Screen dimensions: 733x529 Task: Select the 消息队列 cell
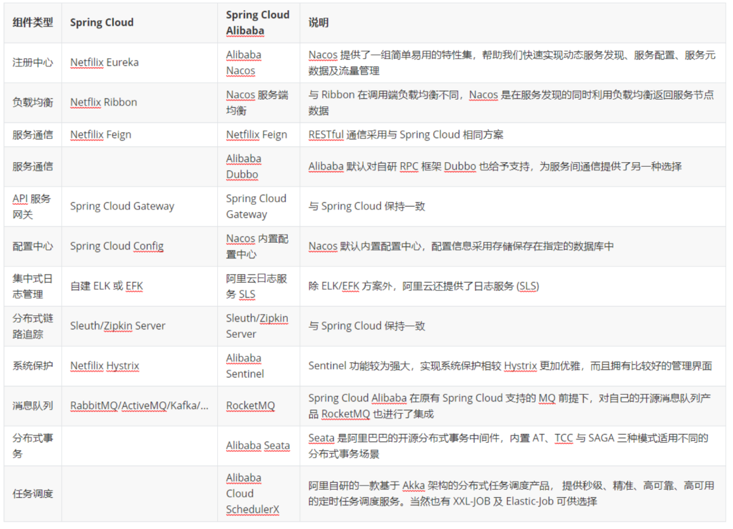pyautogui.click(x=33, y=406)
